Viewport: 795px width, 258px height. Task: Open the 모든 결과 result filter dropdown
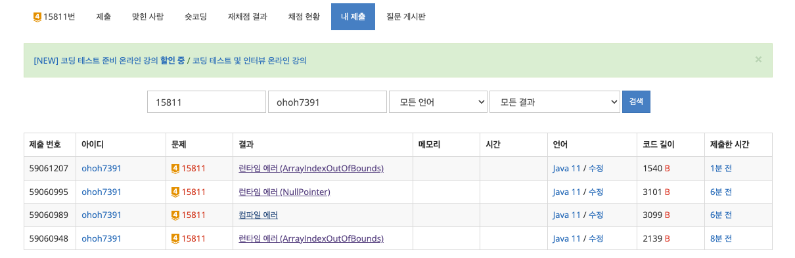(555, 102)
